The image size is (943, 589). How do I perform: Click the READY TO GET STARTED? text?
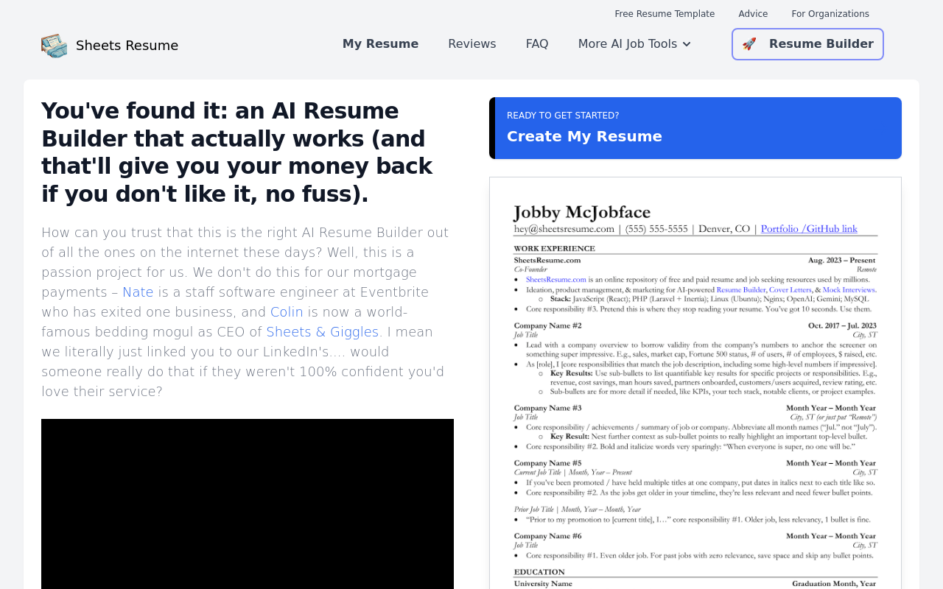[563, 116]
